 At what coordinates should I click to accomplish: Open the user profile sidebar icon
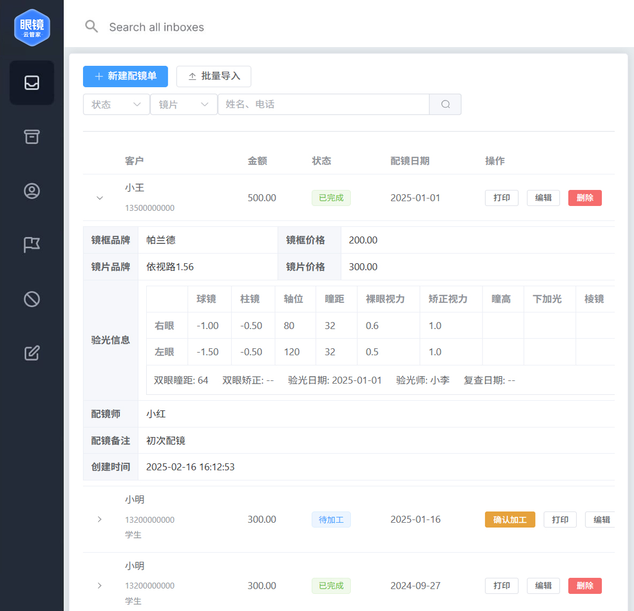tap(32, 191)
